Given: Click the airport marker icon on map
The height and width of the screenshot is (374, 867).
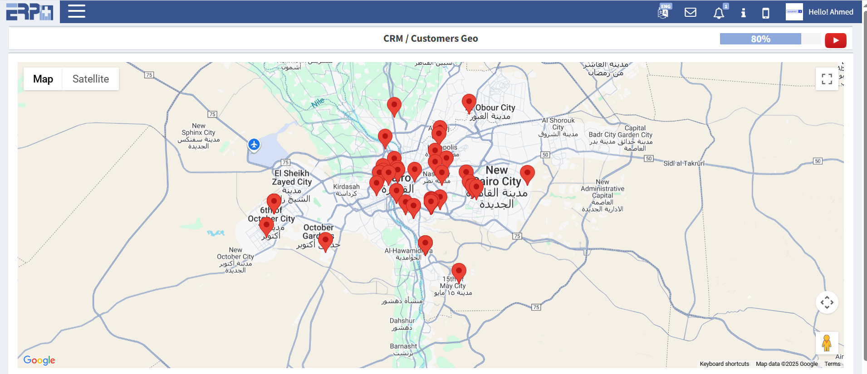Looking at the screenshot, I should point(254,145).
